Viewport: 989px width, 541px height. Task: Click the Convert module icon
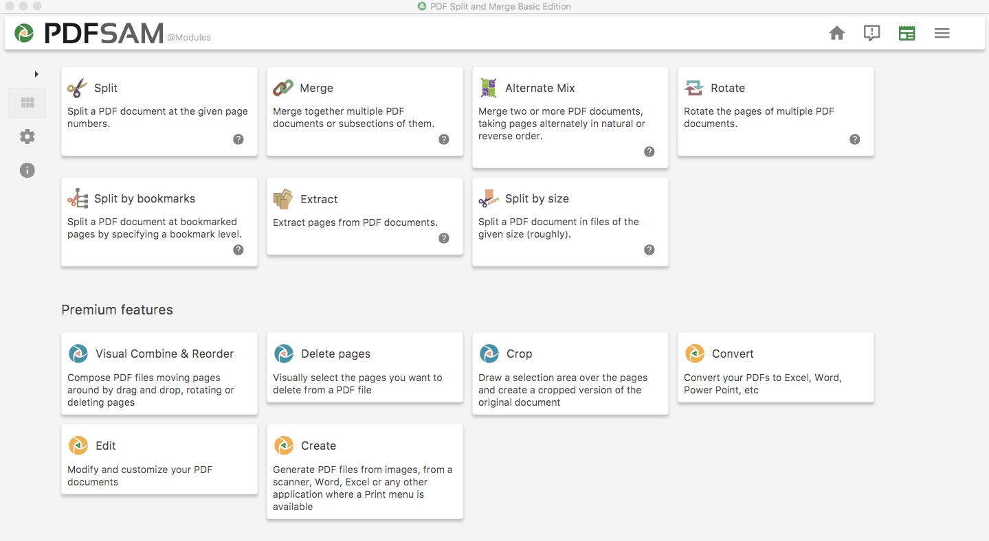[x=695, y=354]
